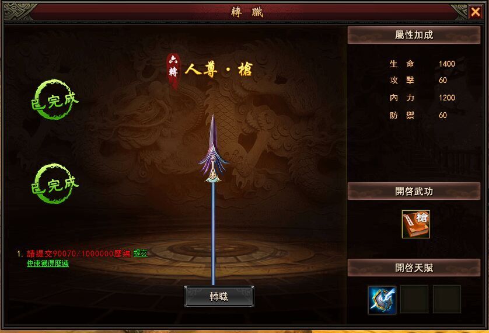Viewport: 489px width, 333px height.
Task: Click the lower green 已完成 stamp
Action: (55, 184)
